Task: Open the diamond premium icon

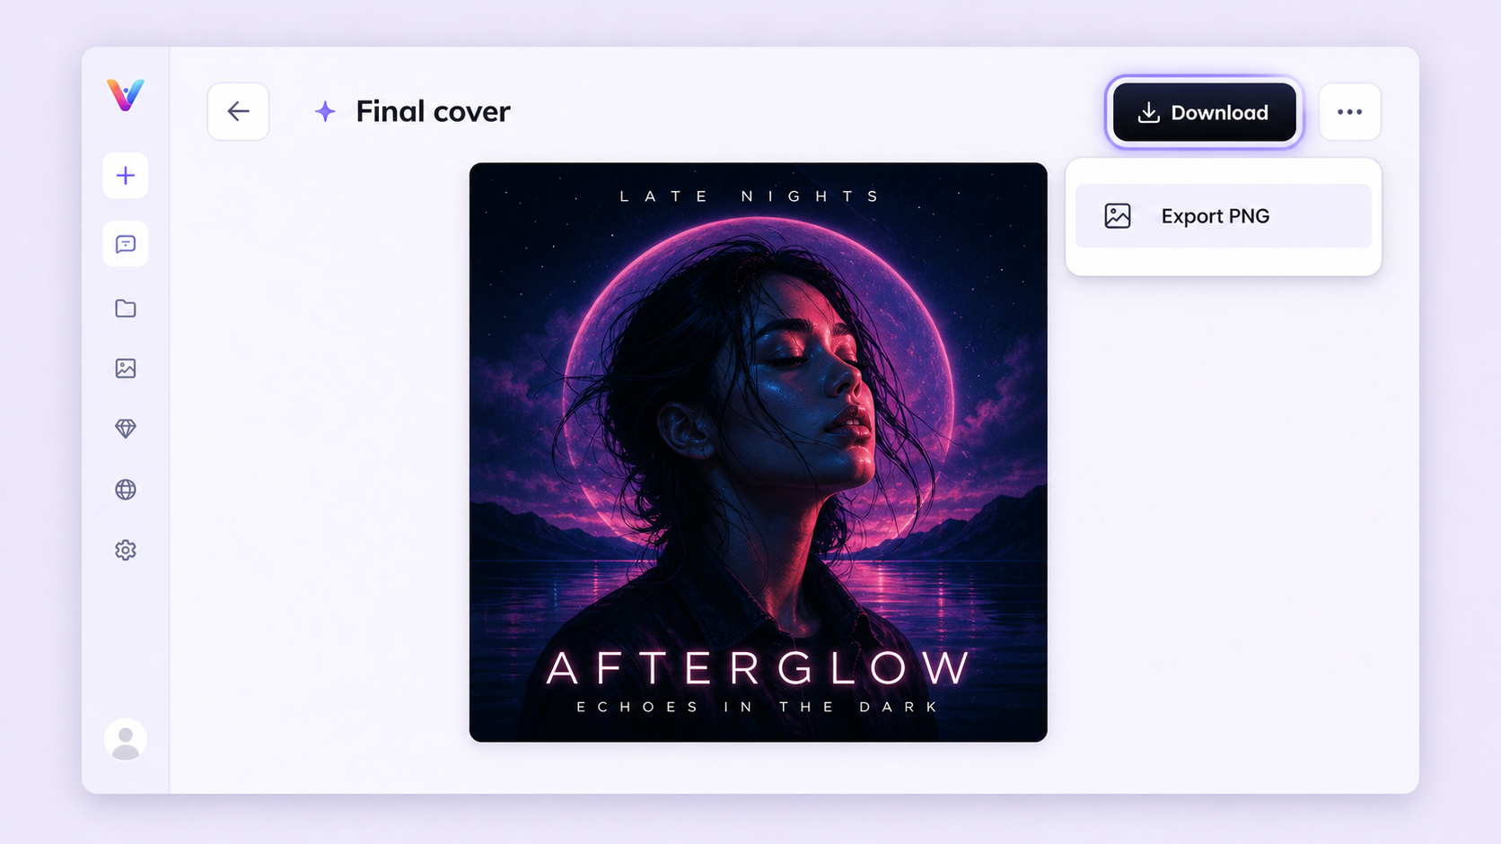Action: tap(126, 429)
